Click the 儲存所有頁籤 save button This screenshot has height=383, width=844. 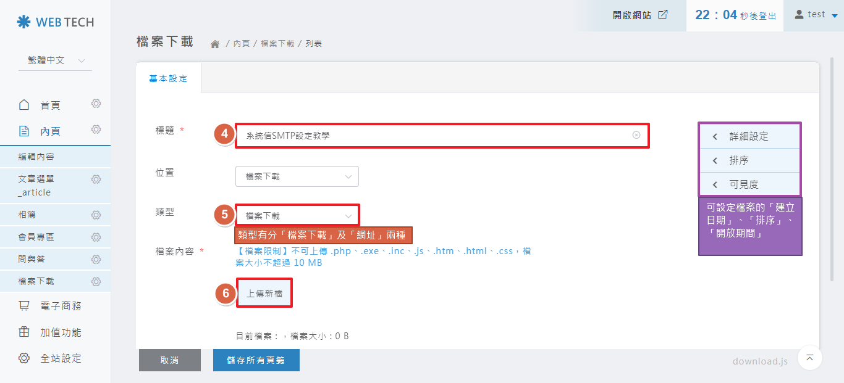(256, 360)
